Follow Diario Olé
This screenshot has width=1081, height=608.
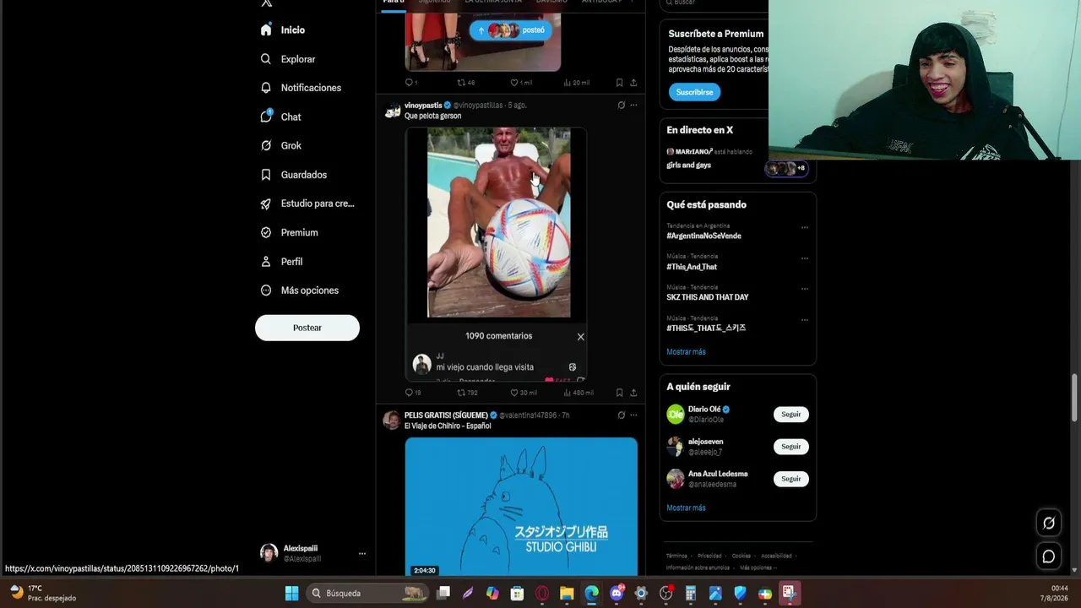coord(790,415)
